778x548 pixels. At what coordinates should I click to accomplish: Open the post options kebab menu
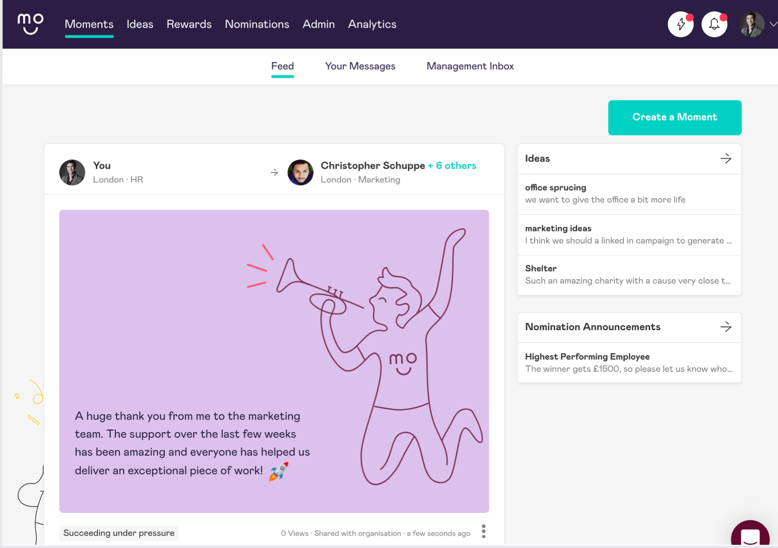tap(483, 531)
